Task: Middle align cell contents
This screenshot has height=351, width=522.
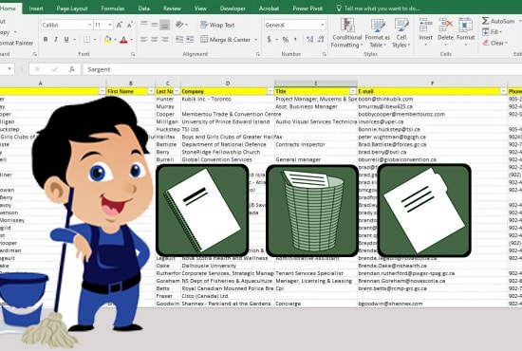Action: pos(154,25)
